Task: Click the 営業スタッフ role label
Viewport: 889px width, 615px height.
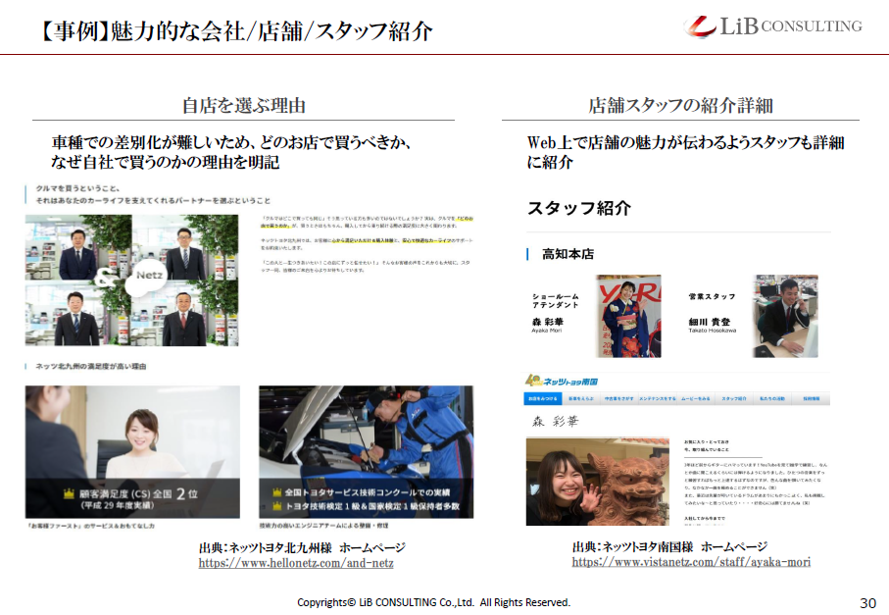Action: 713,297
